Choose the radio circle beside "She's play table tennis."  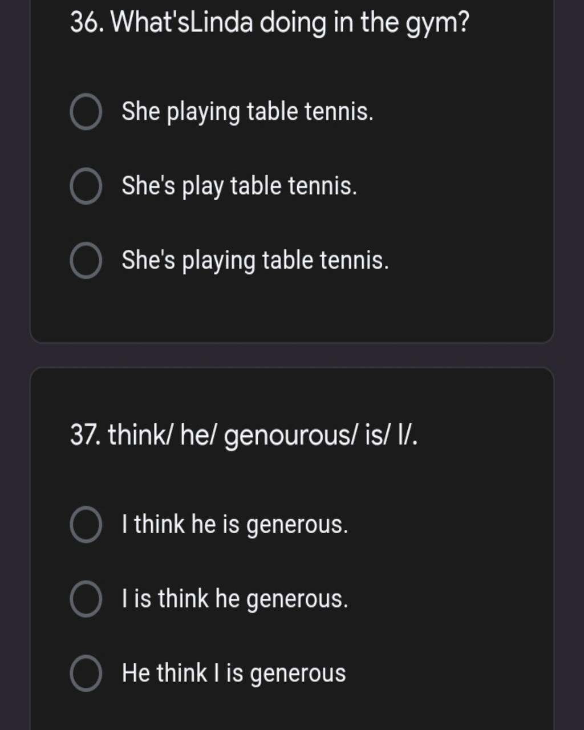[x=86, y=186]
